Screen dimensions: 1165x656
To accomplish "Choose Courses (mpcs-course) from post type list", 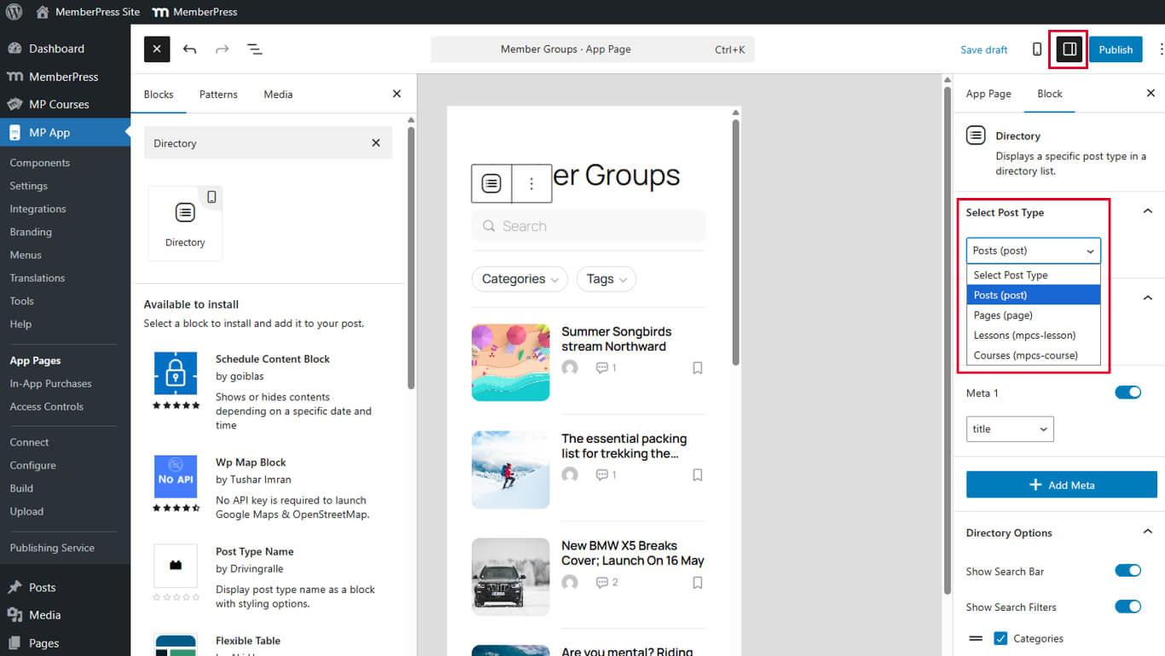I will 1025,355.
